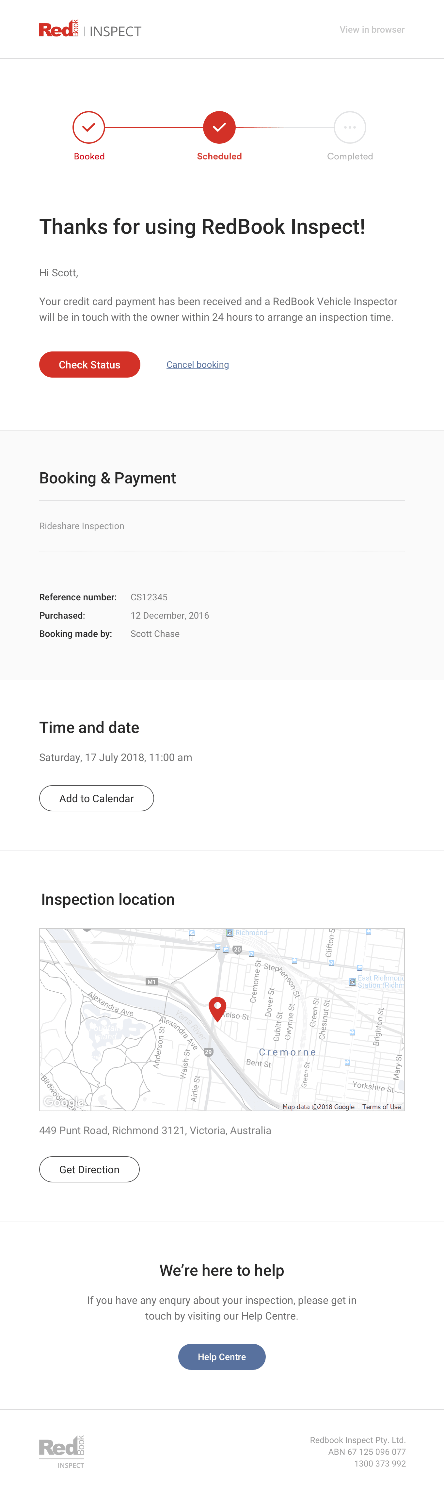Click the Cremorne label on the map
This screenshot has height=1494, width=444.
point(288,1052)
